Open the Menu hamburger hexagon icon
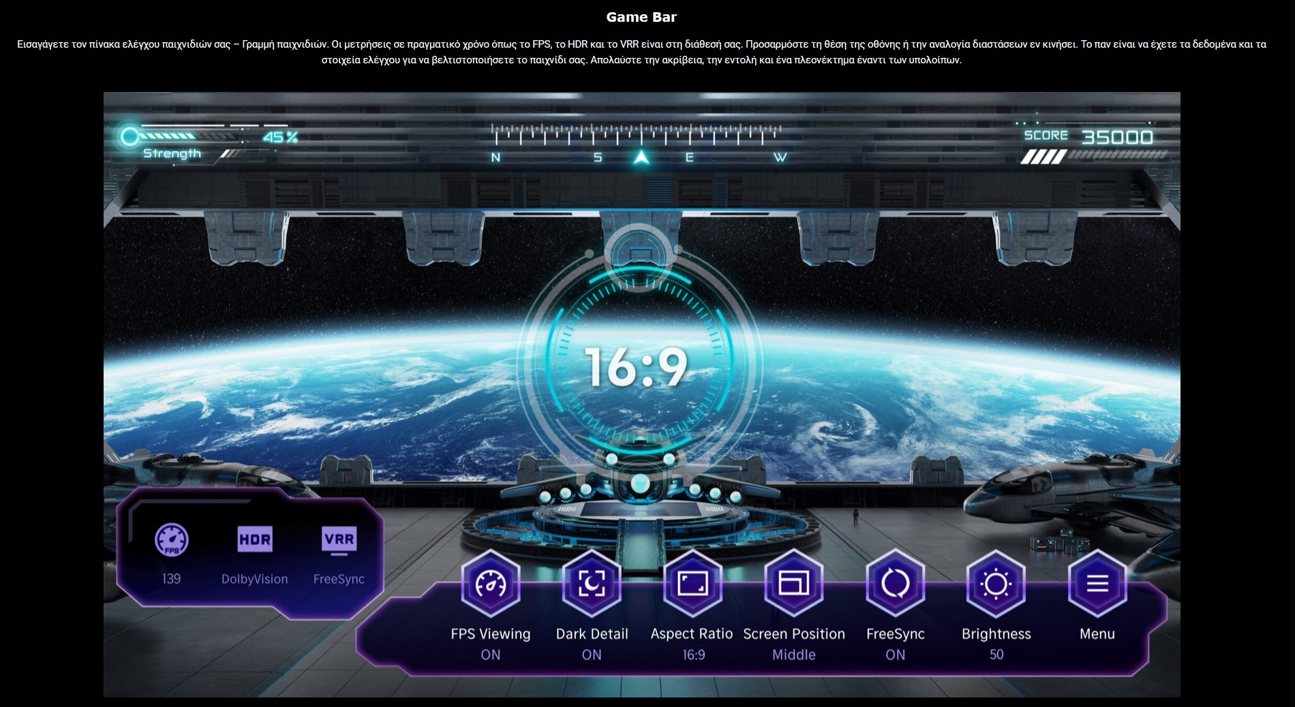The height and width of the screenshot is (707, 1295). [x=1097, y=584]
